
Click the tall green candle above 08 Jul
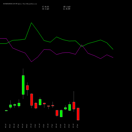(23, 85)
